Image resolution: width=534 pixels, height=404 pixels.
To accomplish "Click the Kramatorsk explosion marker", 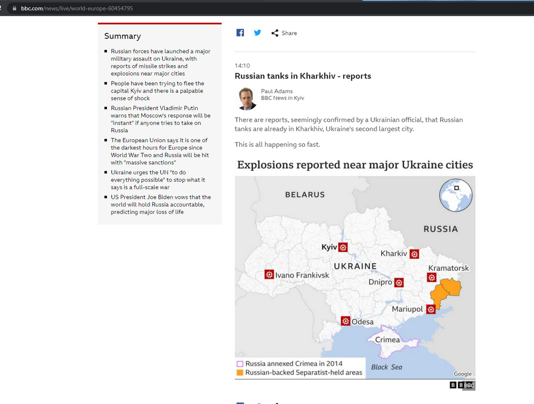I will pyautogui.click(x=431, y=277).
